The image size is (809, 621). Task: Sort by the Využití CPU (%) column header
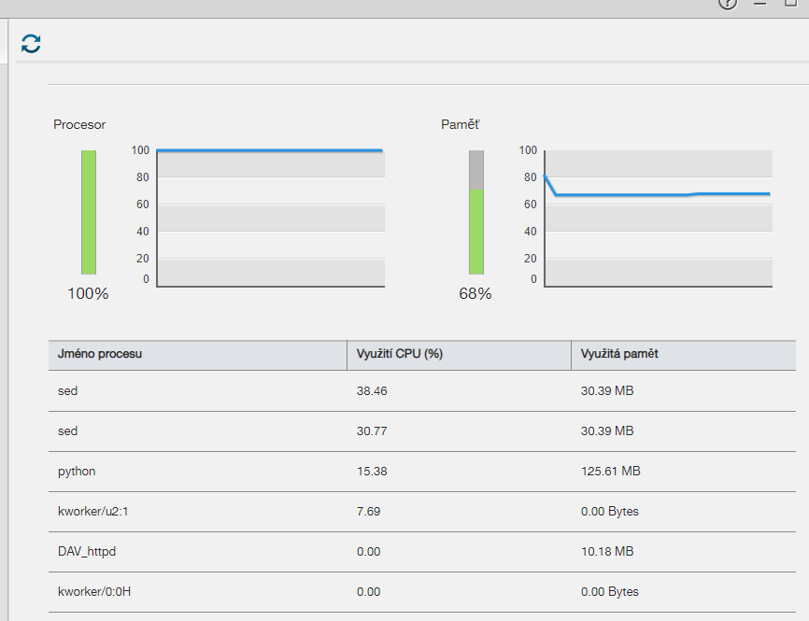pos(399,355)
